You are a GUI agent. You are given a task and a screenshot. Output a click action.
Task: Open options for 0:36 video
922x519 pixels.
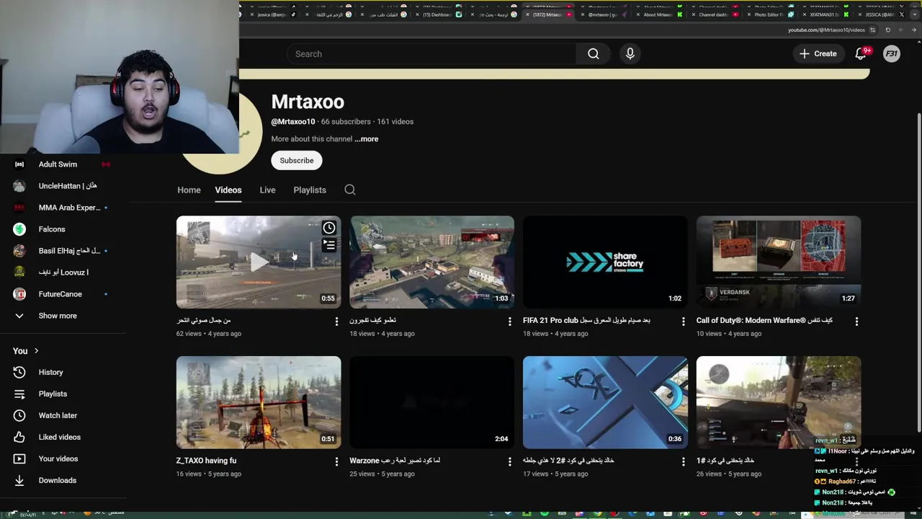coord(684,461)
